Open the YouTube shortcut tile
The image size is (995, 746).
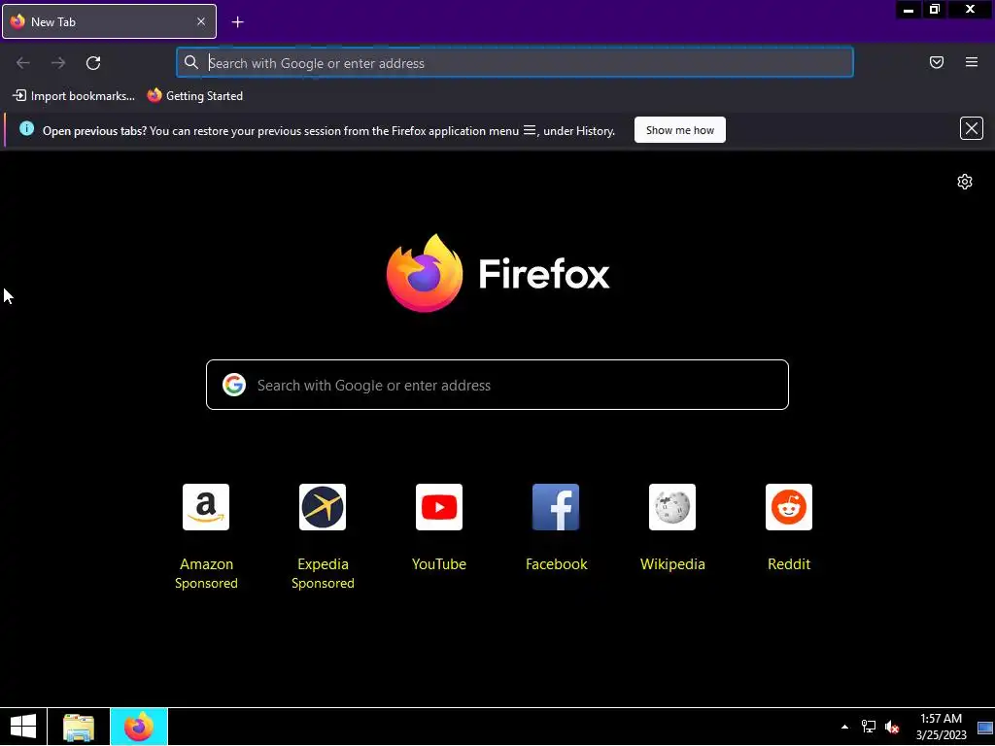[439, 507]
